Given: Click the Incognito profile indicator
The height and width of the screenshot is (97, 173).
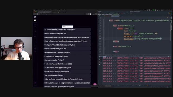Looking at the screenshot, I should (92, 14).
